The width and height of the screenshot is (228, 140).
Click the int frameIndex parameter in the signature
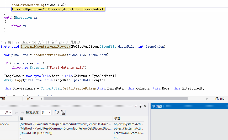point(151,46)
